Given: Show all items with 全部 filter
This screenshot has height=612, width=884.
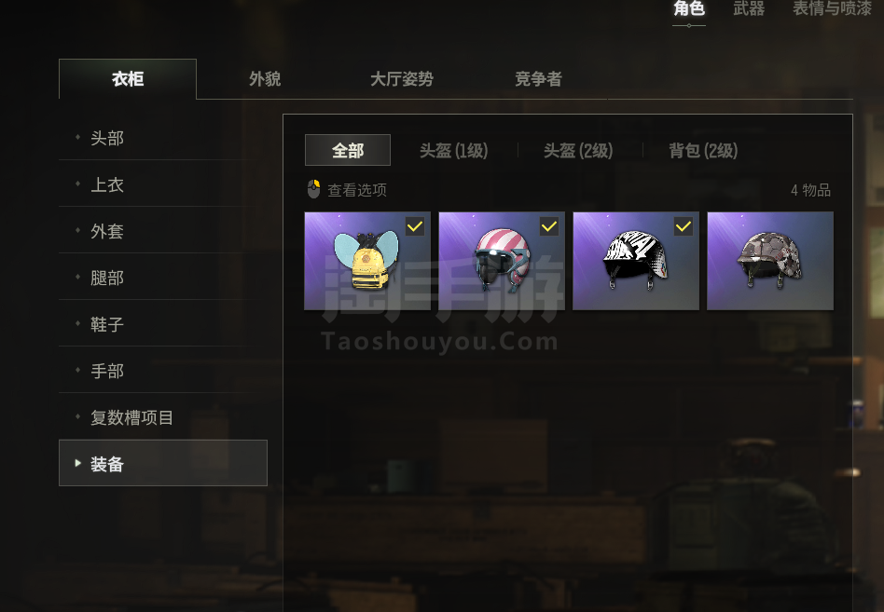Looking at the screenshot, I should click(x=348, y=150).
